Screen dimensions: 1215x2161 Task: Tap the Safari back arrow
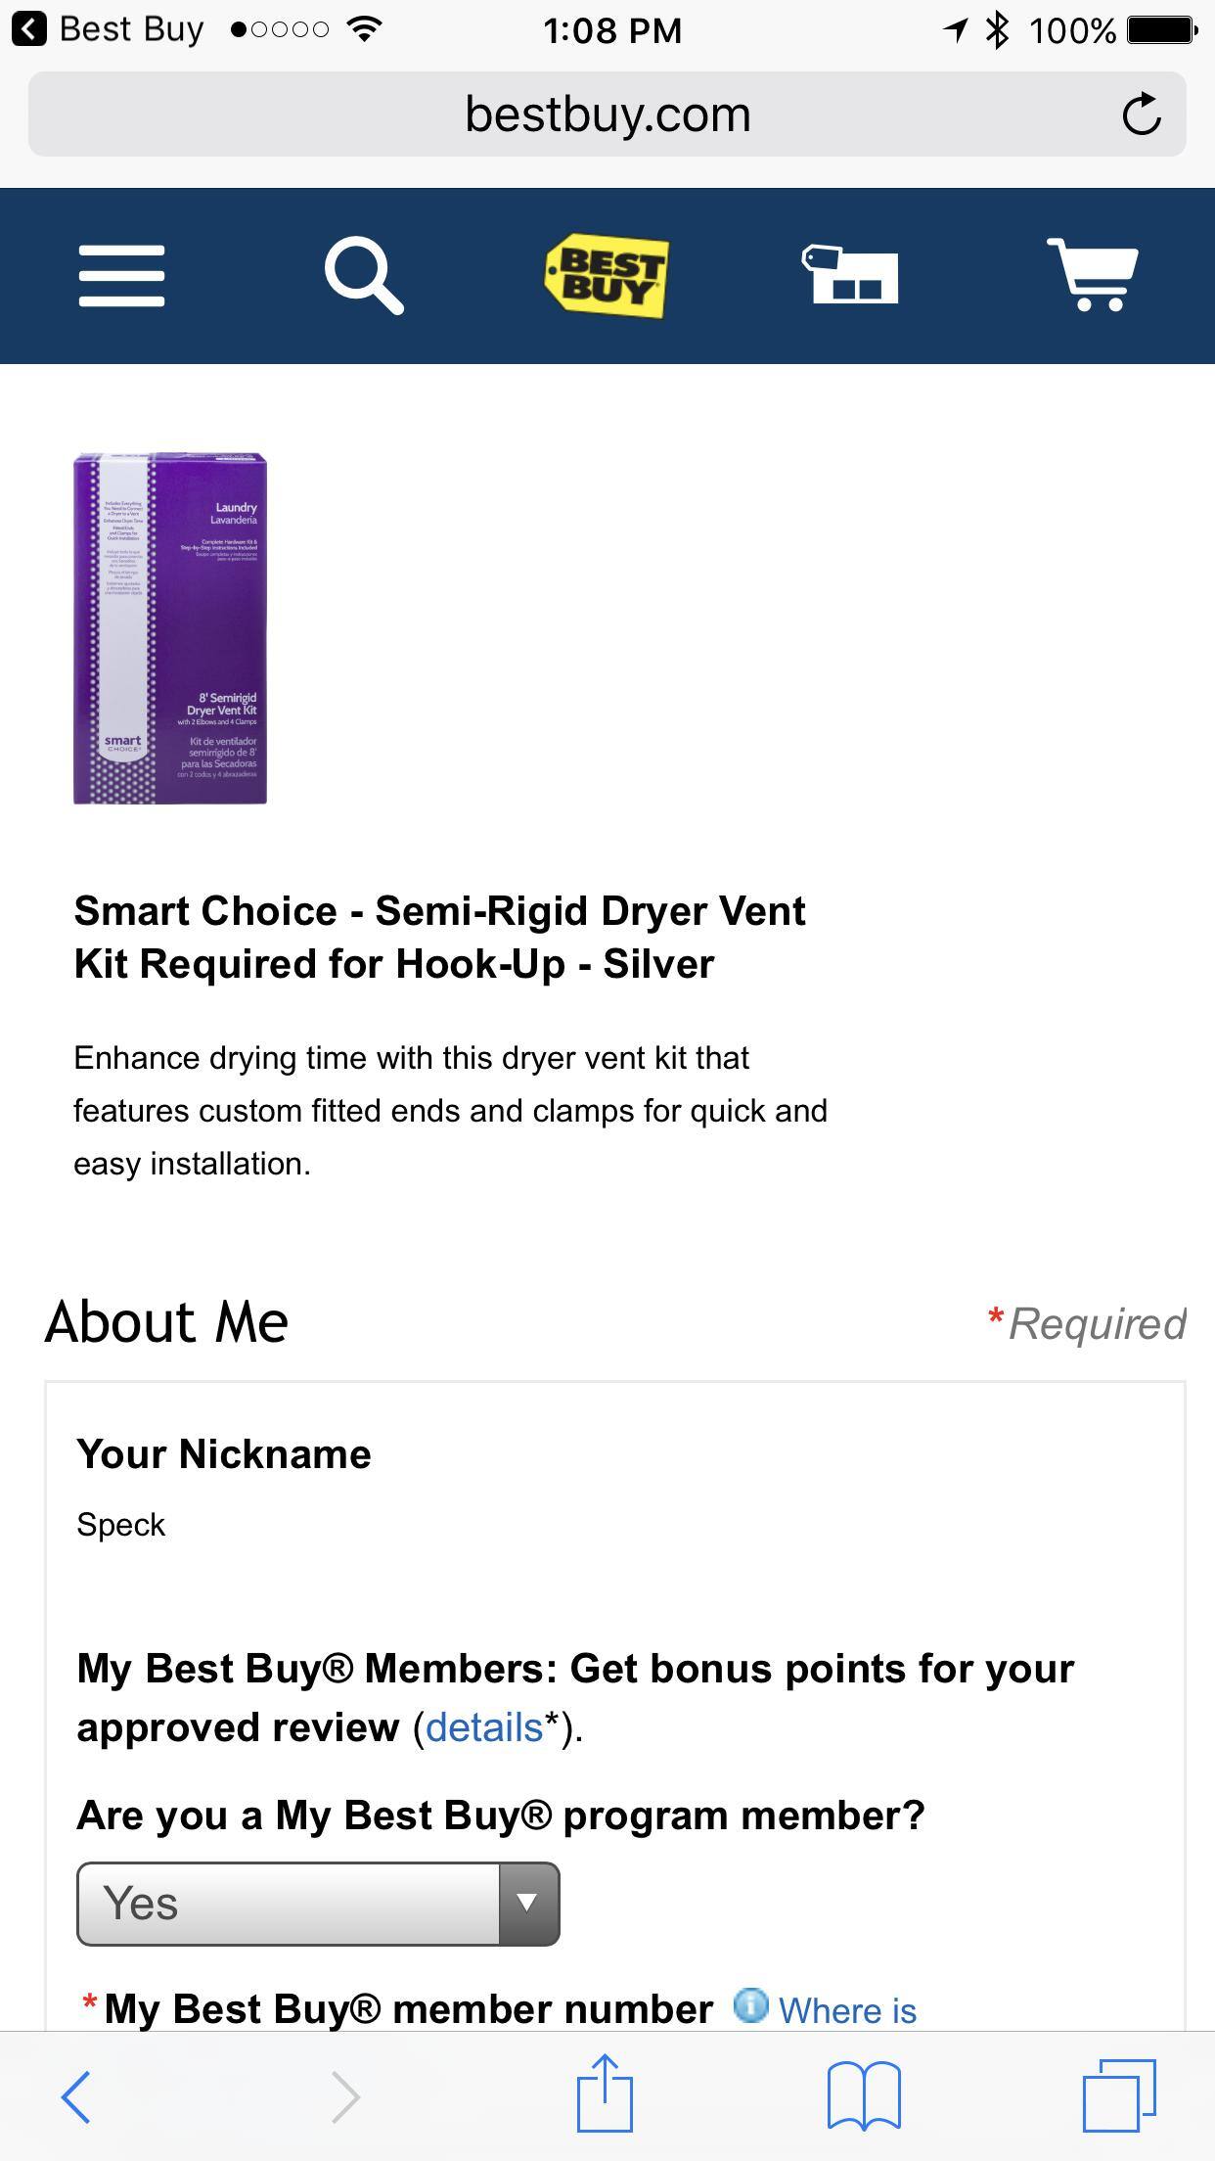point(76,2096)
